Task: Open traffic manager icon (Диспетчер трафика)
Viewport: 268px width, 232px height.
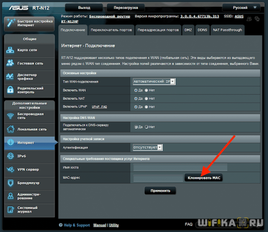Action: click(x=10, y=76)
